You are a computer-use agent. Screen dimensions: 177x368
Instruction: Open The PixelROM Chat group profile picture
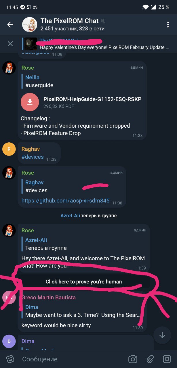coord(30,25)
